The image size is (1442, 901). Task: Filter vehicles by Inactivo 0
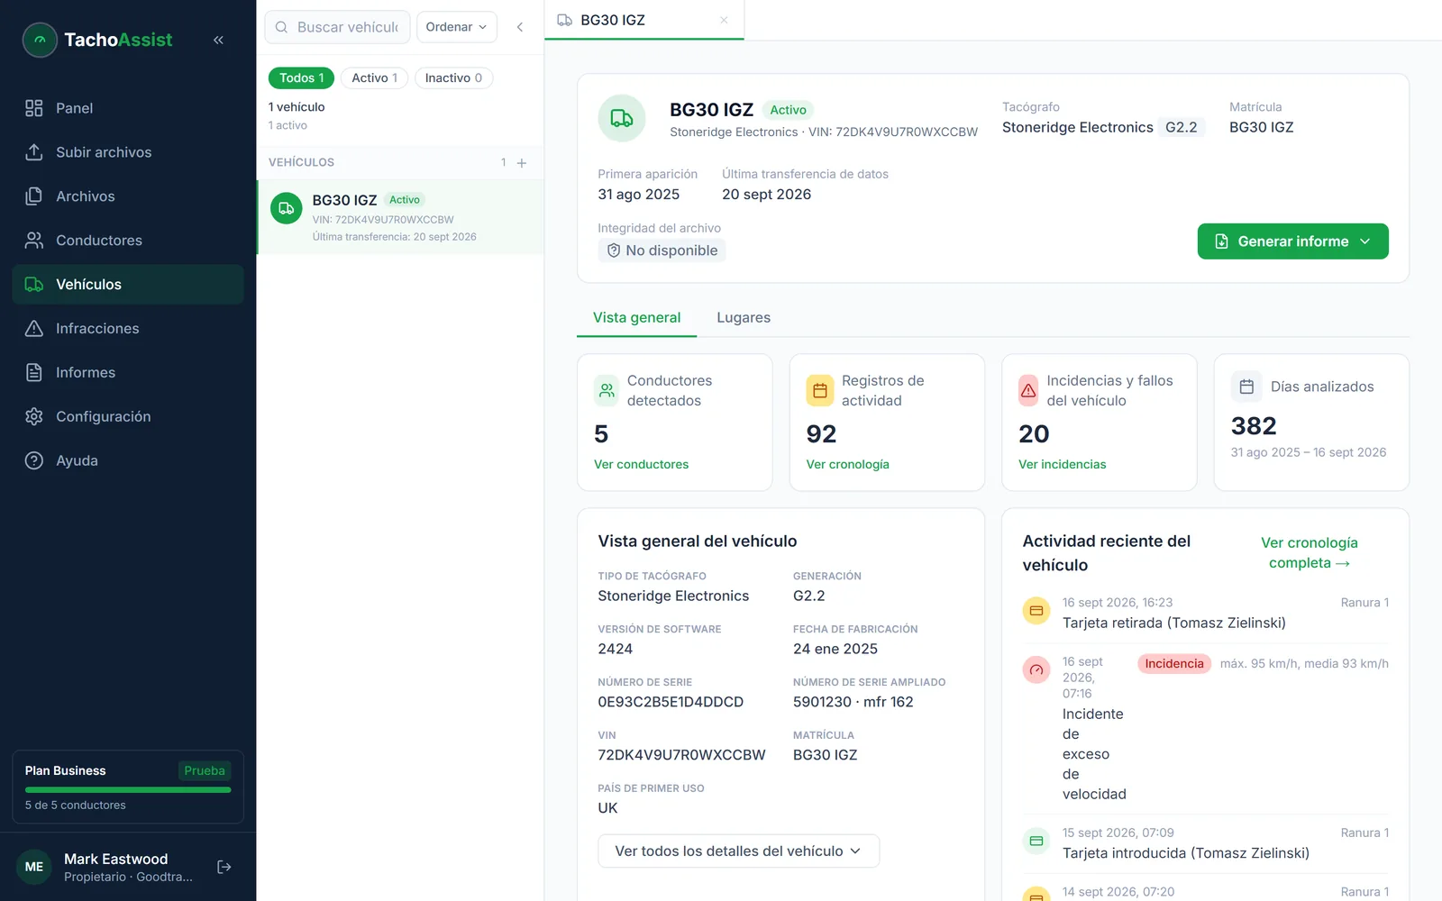click(x=453, y=78)
